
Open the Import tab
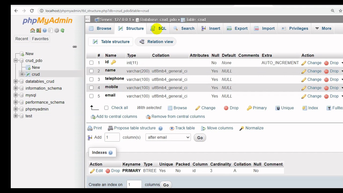(x=264, y=28)
